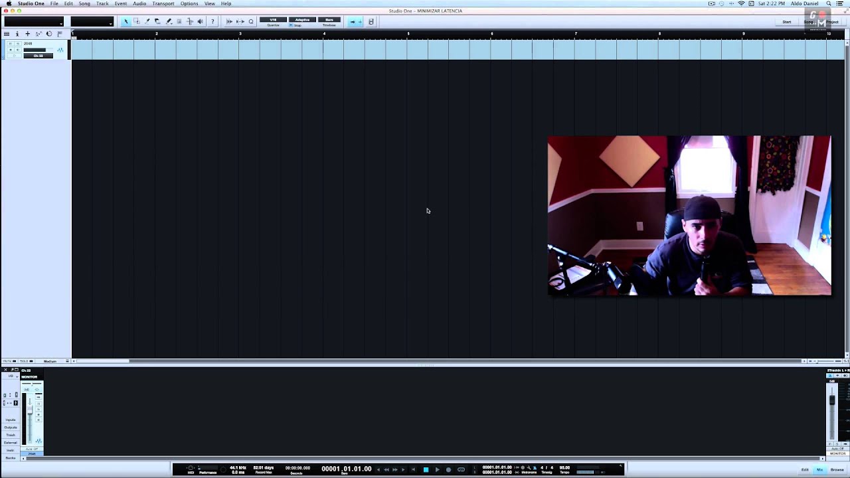The width and height of the screenshot is (850, 478).
Task: Toggle the Loop button in transport
Action: [x=461, y=469]
